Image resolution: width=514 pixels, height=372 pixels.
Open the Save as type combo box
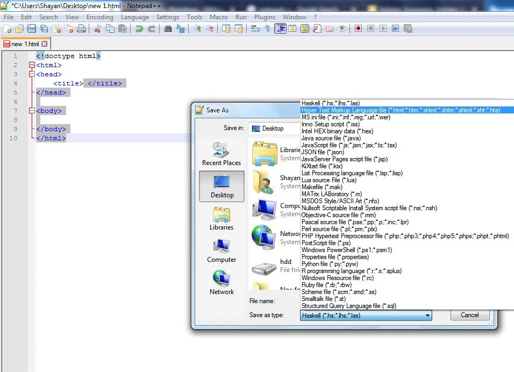point(366,316)
